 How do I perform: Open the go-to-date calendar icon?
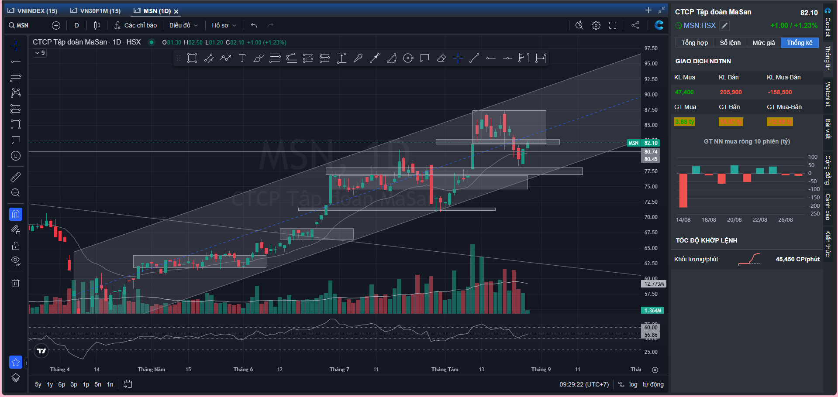[128, 384]
